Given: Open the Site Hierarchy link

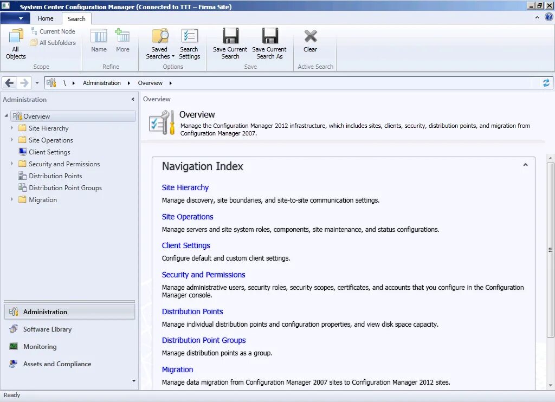Looking at the screenshot, I should tap(185, 187).
